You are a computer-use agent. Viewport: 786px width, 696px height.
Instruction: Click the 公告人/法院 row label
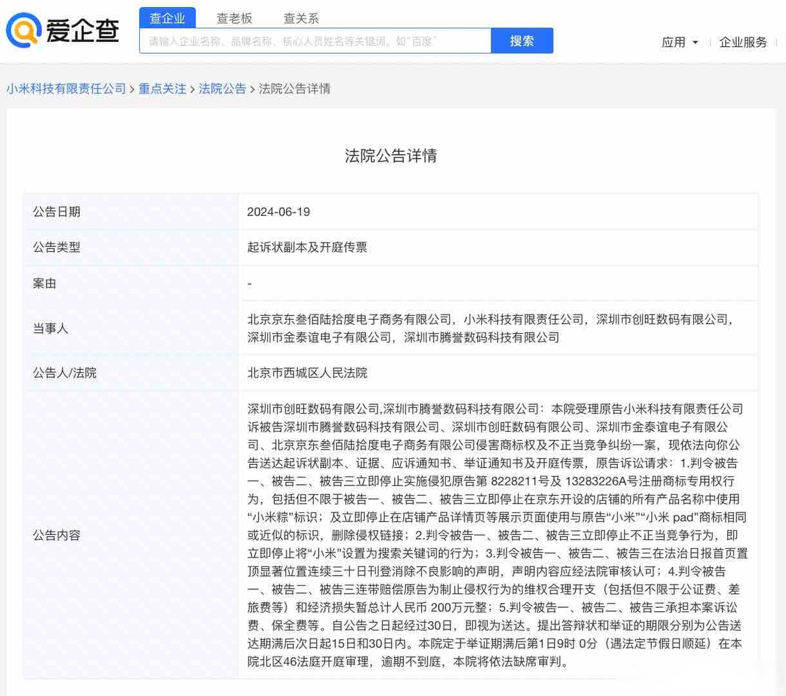pos(65,373)
